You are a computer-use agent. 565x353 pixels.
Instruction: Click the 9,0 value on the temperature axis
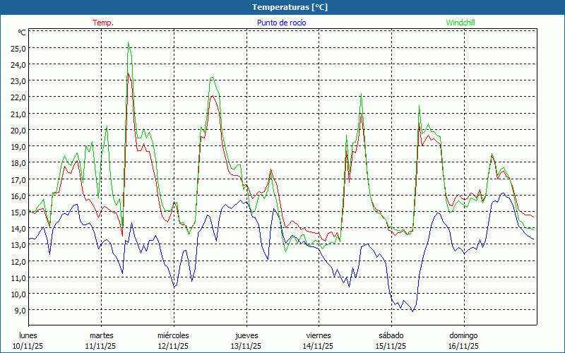click(x=19, y=310)
